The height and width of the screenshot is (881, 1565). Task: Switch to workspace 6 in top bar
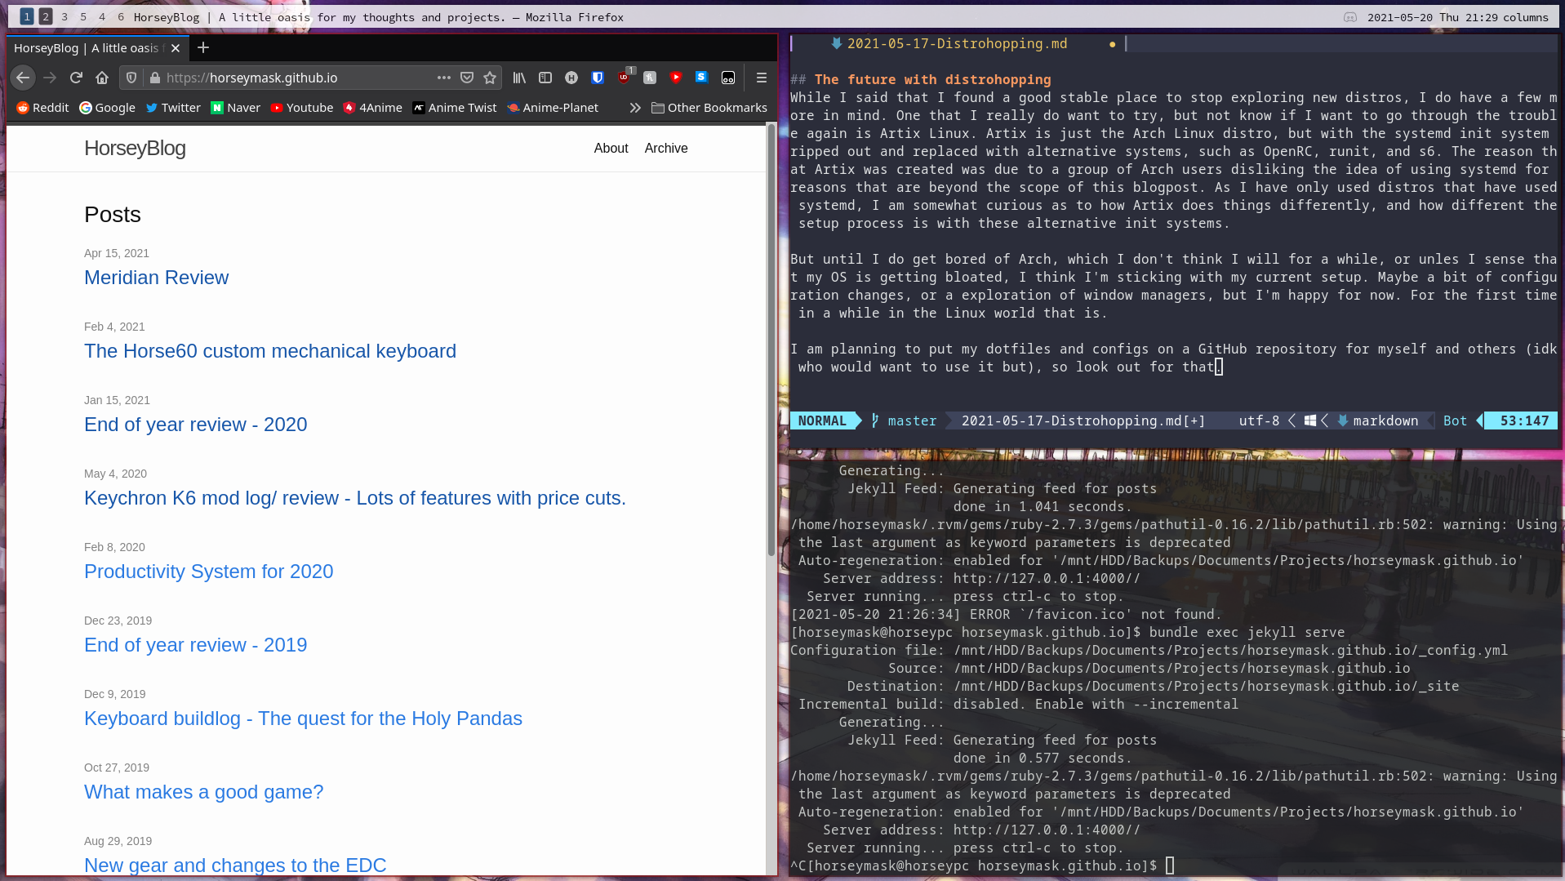pos(121,16)
